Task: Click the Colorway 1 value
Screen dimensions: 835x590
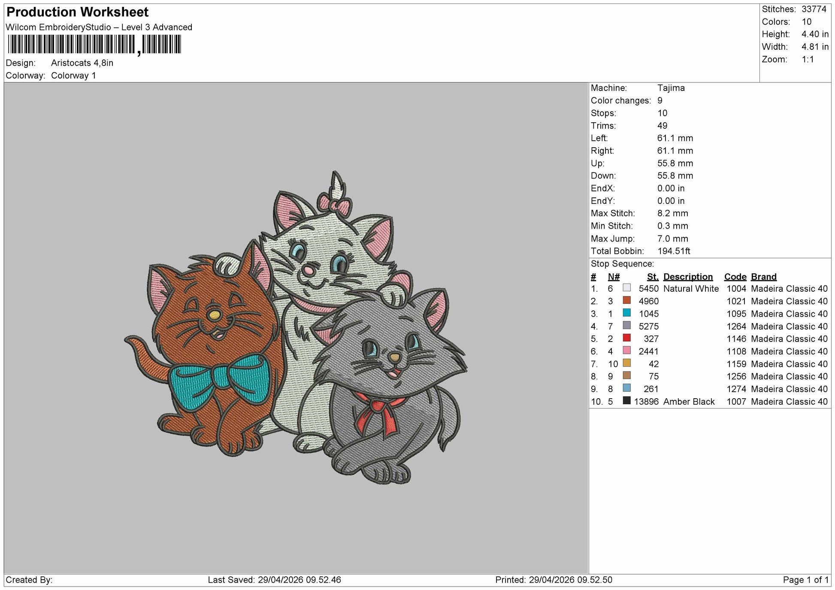Action: [x=73, y=76]
